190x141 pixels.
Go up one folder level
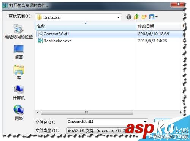point(136,17)
